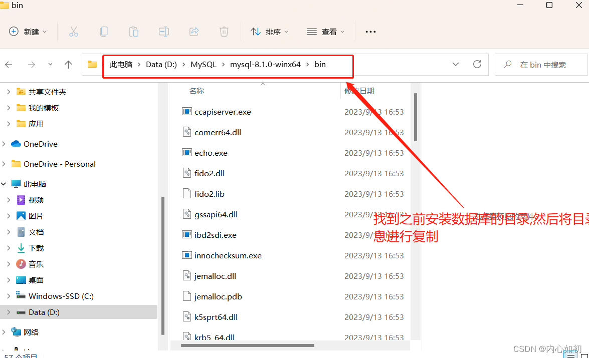The width and height of the screenshot is (589, 358).
Task: Click the file list vertical scrollbar
Action: [416, 117]
